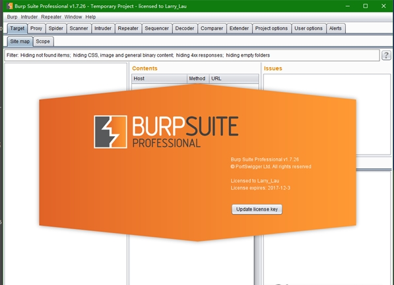Open the filter help question-mark icon
The height and width of the screenshot is (285, 394).
click(x=386, y=55)
